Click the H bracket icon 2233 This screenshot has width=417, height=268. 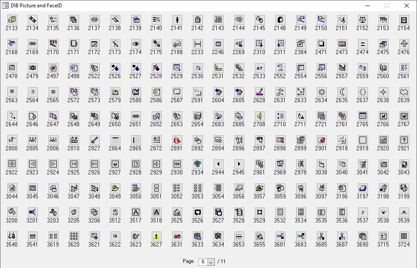click(x=197, y=44)
